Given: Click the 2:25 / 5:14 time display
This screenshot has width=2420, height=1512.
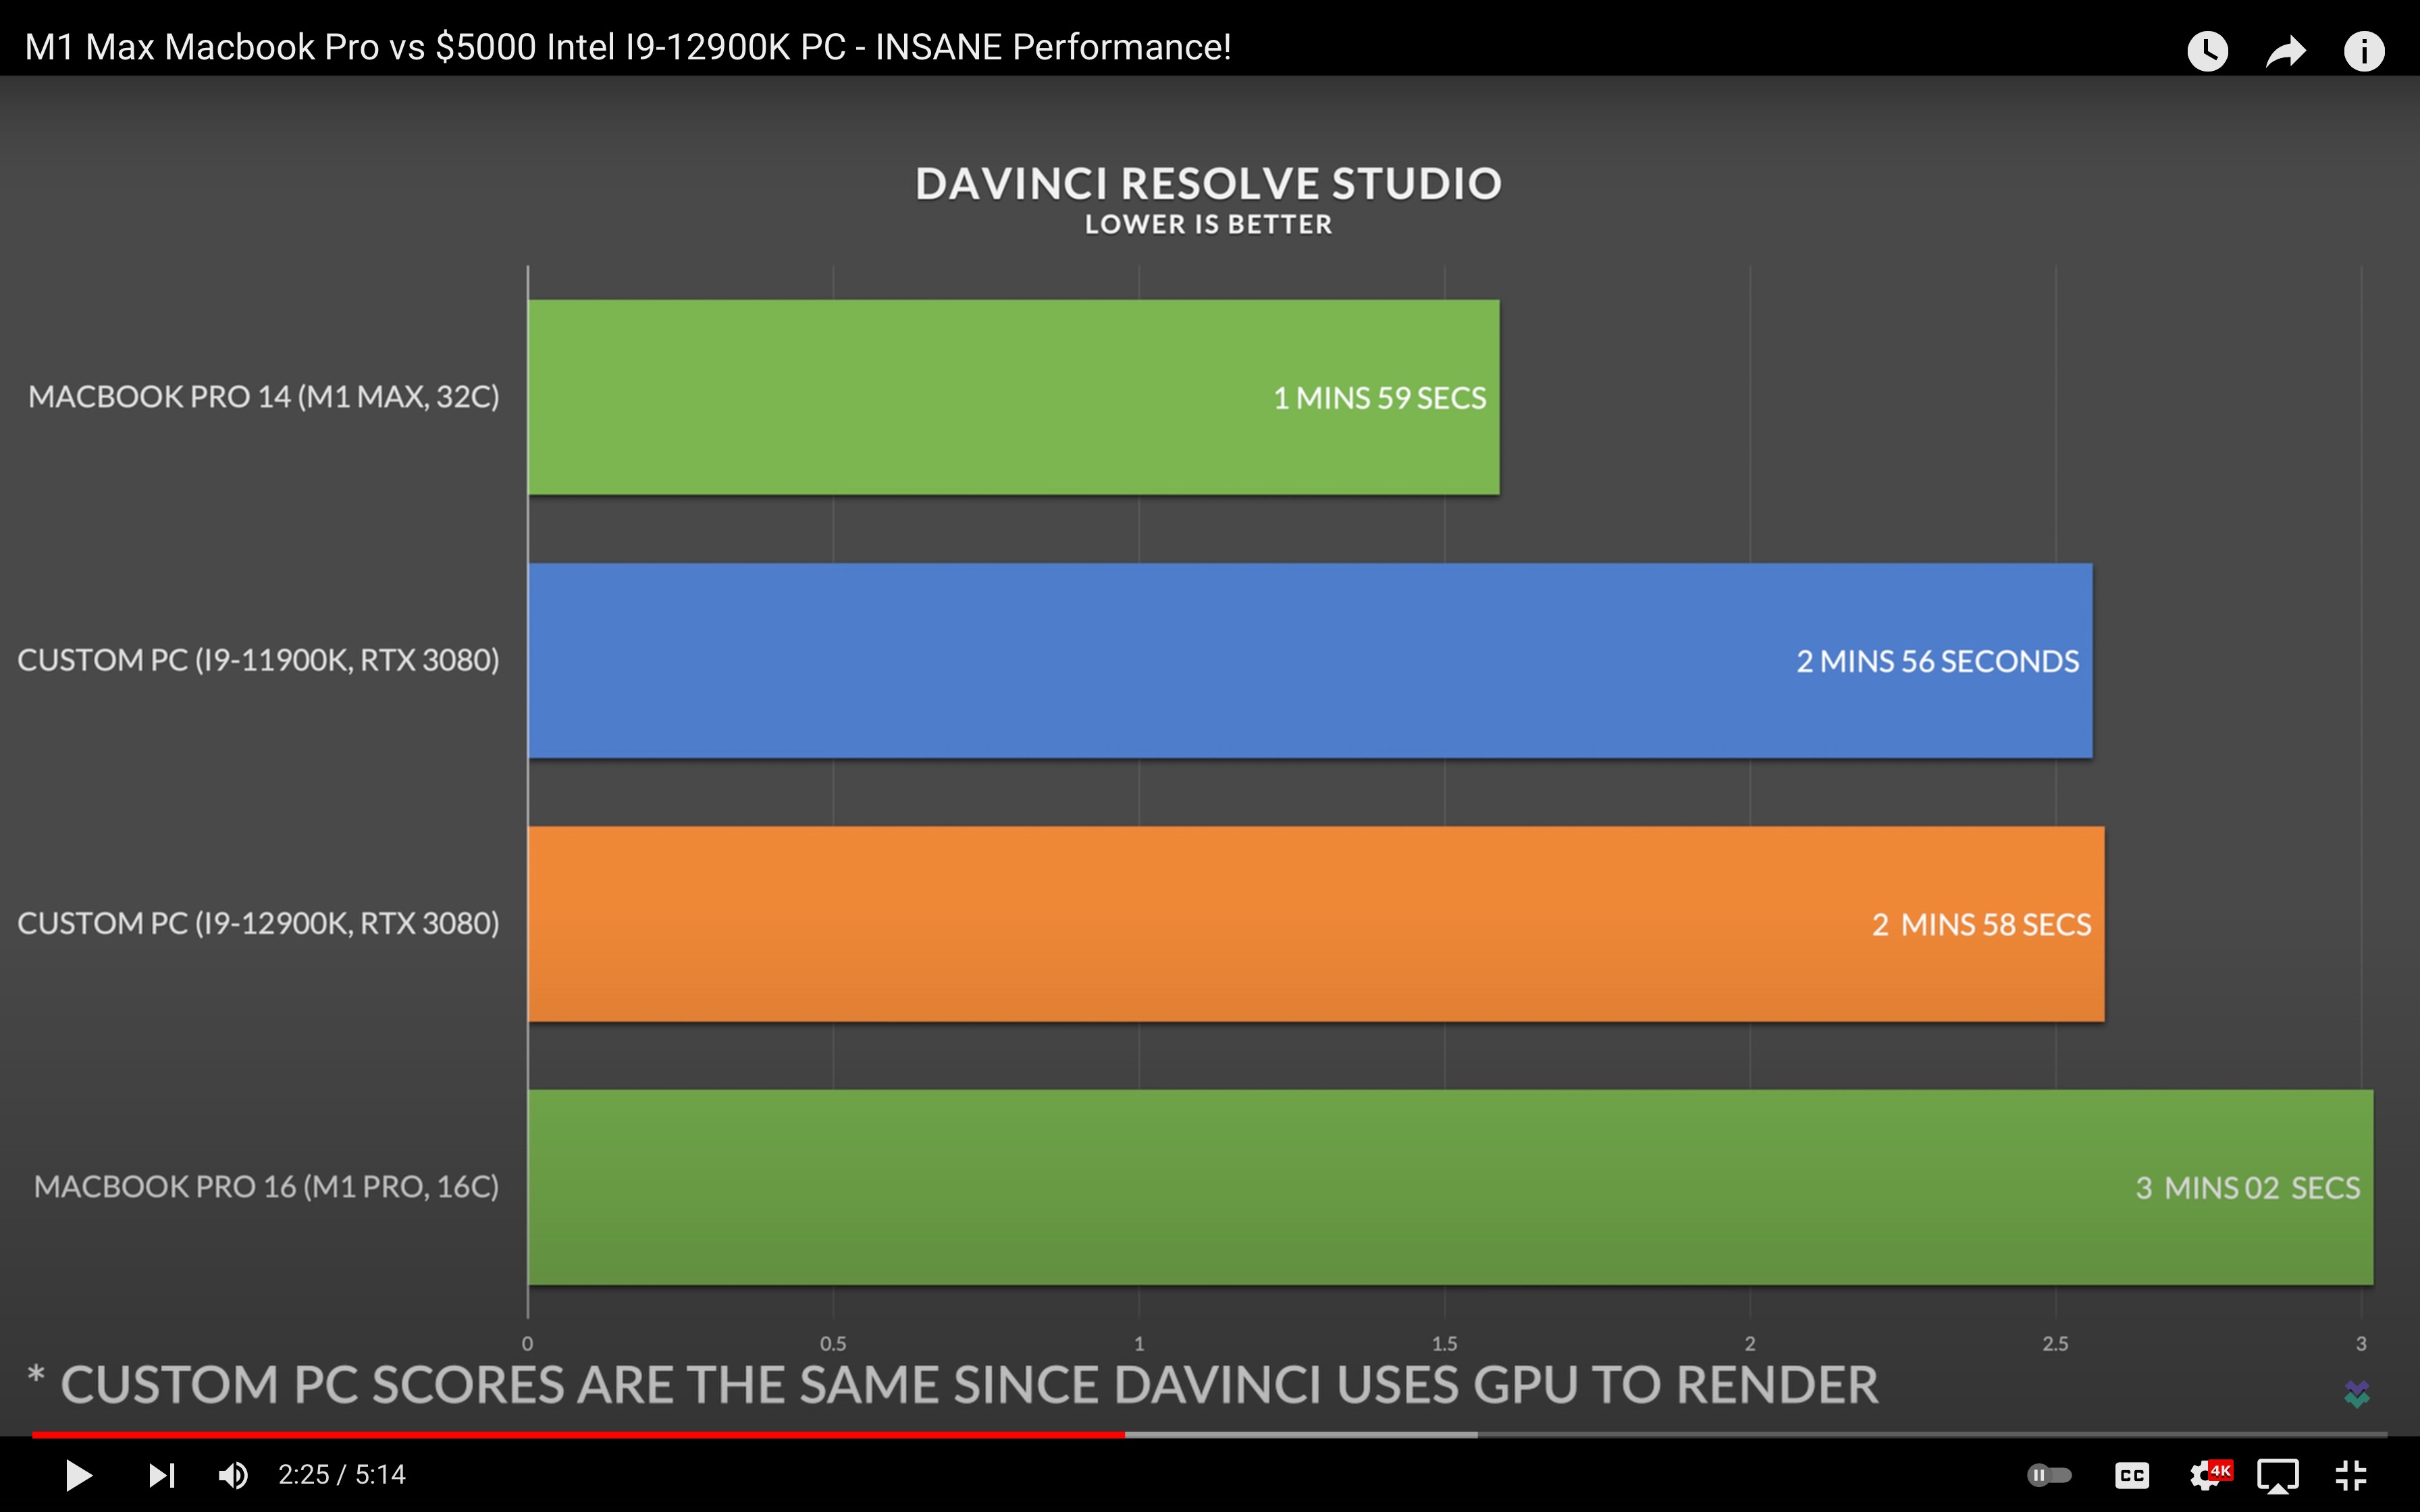Looking at the screenshot, I should pyautogui.click(x=342, y=1475).
